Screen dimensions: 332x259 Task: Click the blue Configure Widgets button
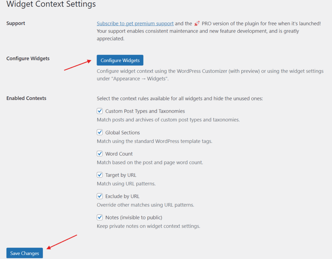tap(120, 60)
